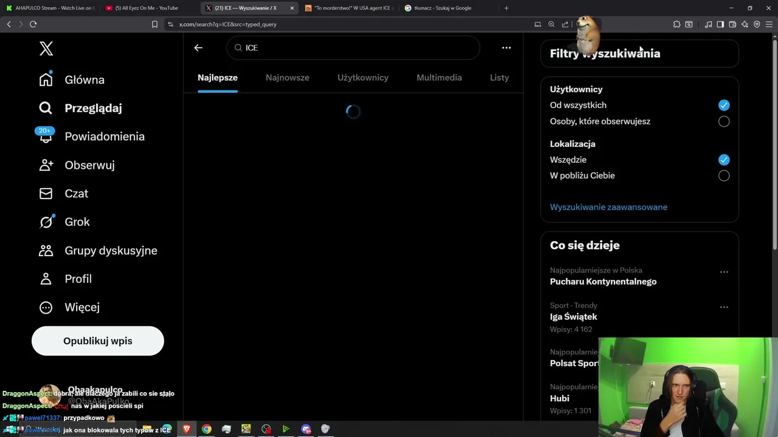Screen dimensions: 778x437
Task: Click the page vertical scrollbar
Action: [774, 146]
